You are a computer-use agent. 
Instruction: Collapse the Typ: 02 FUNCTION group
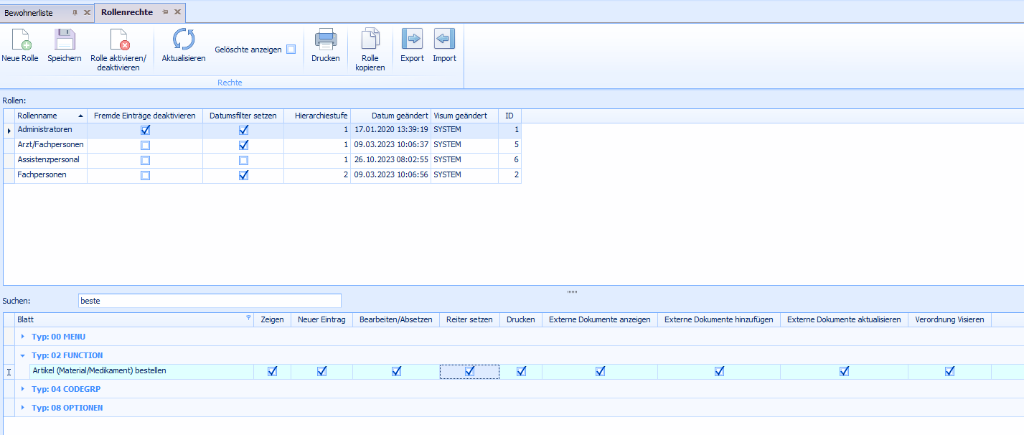(23, 355)
